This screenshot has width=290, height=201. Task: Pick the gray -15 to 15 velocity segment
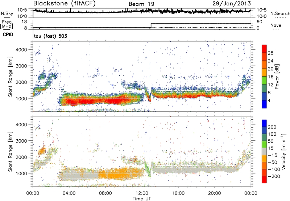coord(264,152)
